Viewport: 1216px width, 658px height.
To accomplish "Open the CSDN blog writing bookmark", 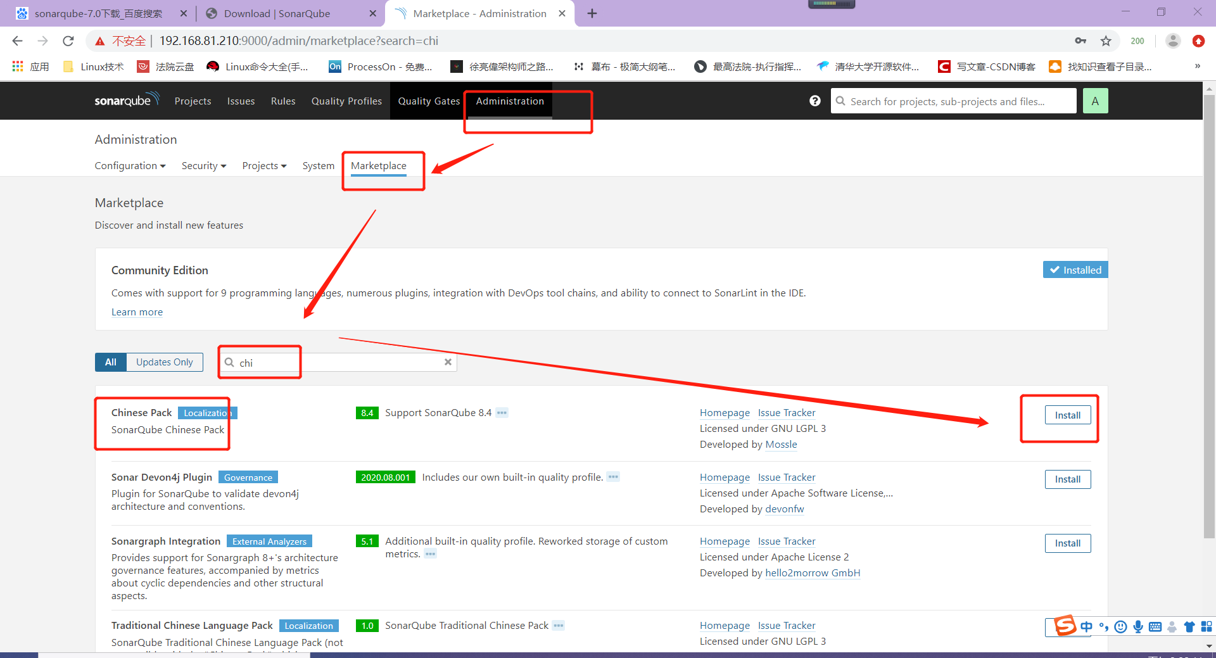I will point(987,66).
